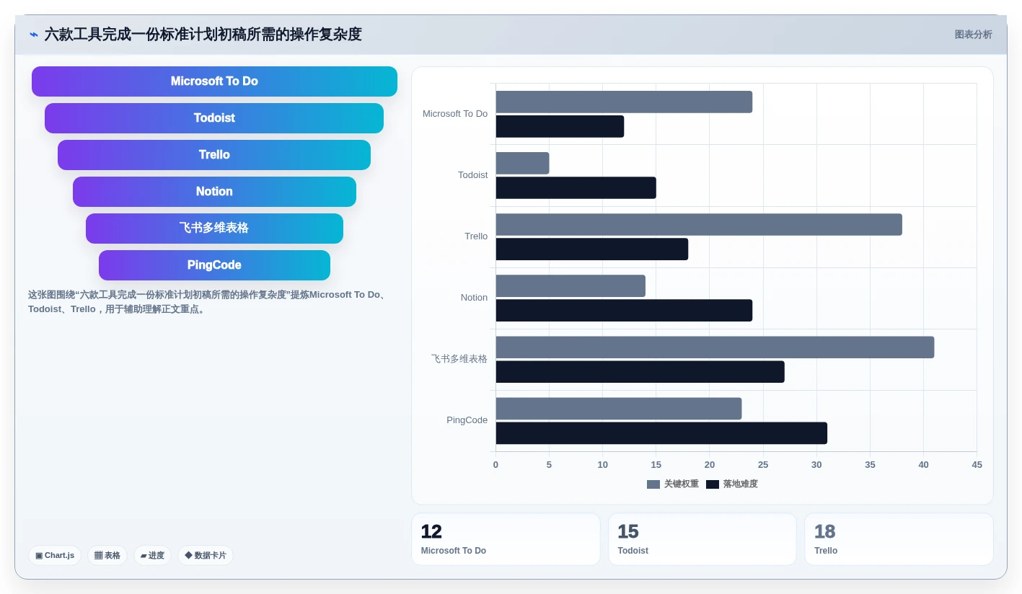Viewport: 1022px width, 594px height.
Task: Click the 落地难度 bar for Microsoft To Do
Action: pos(560,127)
